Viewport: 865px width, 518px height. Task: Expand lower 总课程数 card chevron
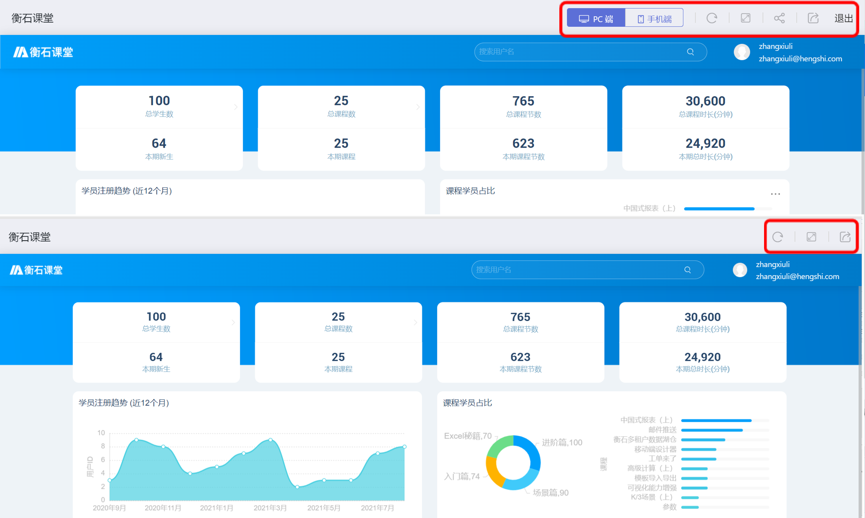click(416, 322)
